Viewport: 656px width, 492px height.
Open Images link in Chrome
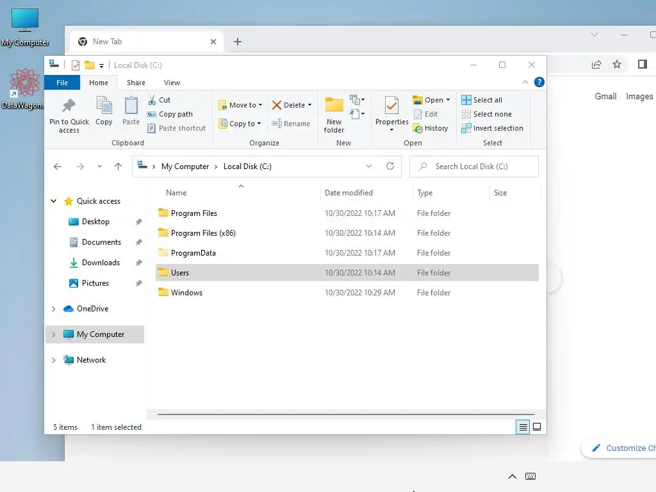[x=639, y=96]
